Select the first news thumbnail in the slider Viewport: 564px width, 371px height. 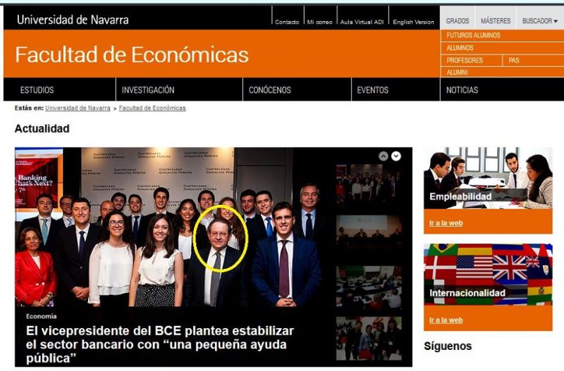point(369,186)
